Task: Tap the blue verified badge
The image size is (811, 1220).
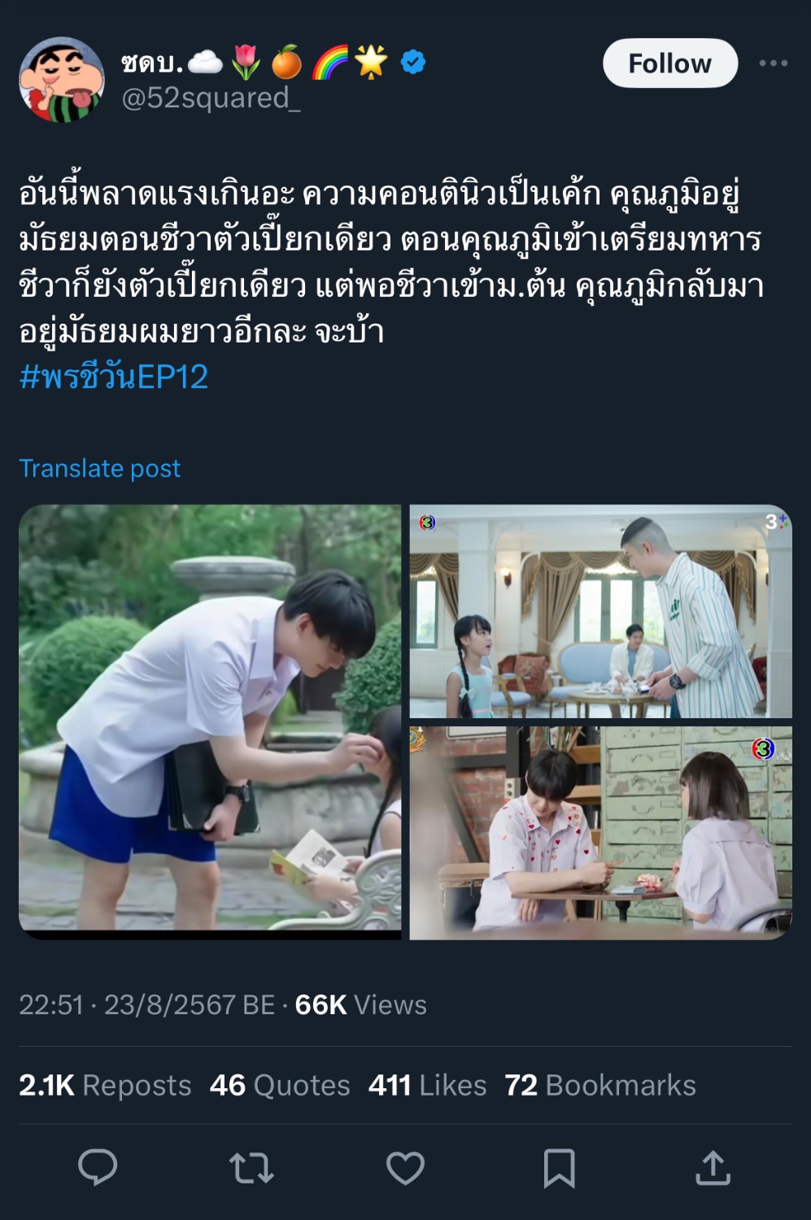Action: click(x=413, y=62)
